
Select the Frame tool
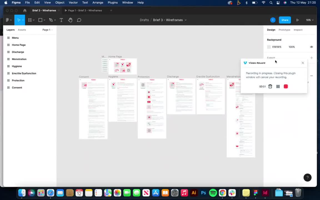click(x=30, y=20)
